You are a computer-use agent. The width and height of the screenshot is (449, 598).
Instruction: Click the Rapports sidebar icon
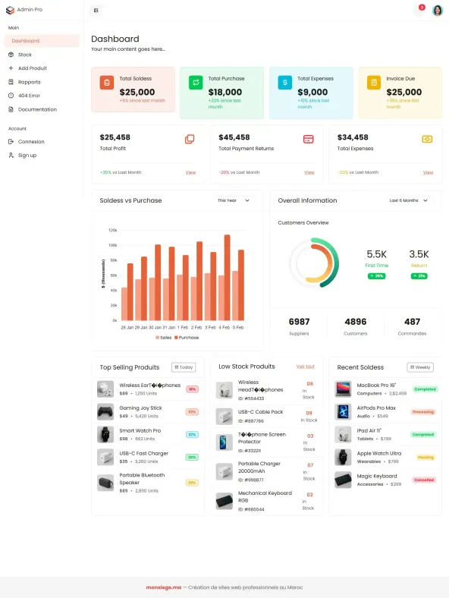(11, 82)
